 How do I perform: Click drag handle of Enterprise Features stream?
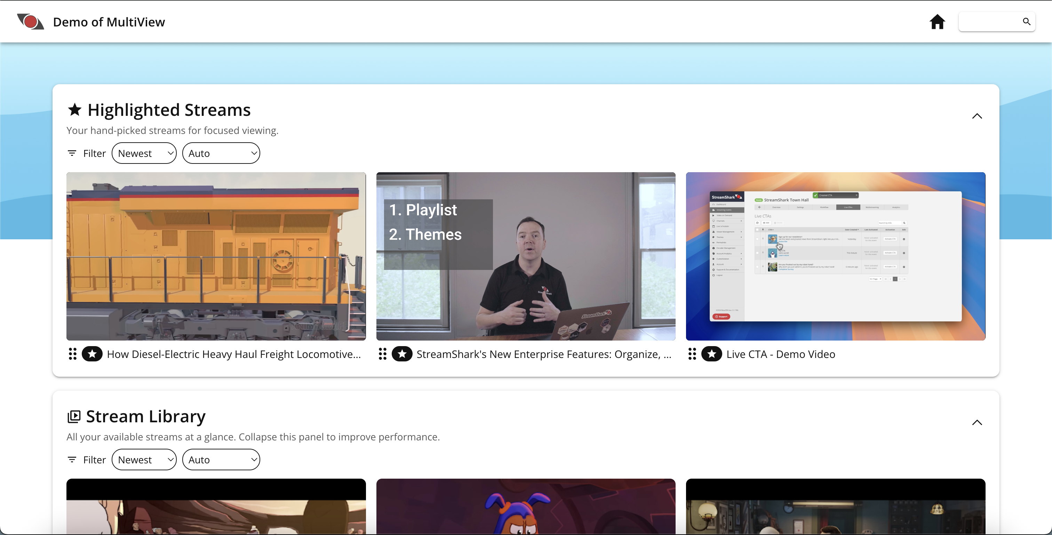pos(383,354)
